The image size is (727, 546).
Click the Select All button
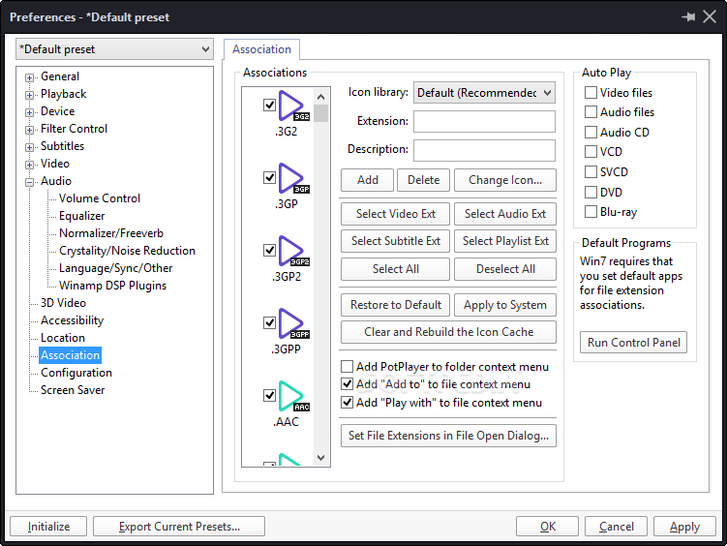396,269
